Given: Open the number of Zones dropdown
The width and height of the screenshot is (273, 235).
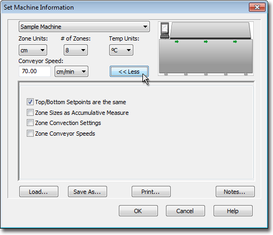Looking at the screenshot, I should coord(75,50).
